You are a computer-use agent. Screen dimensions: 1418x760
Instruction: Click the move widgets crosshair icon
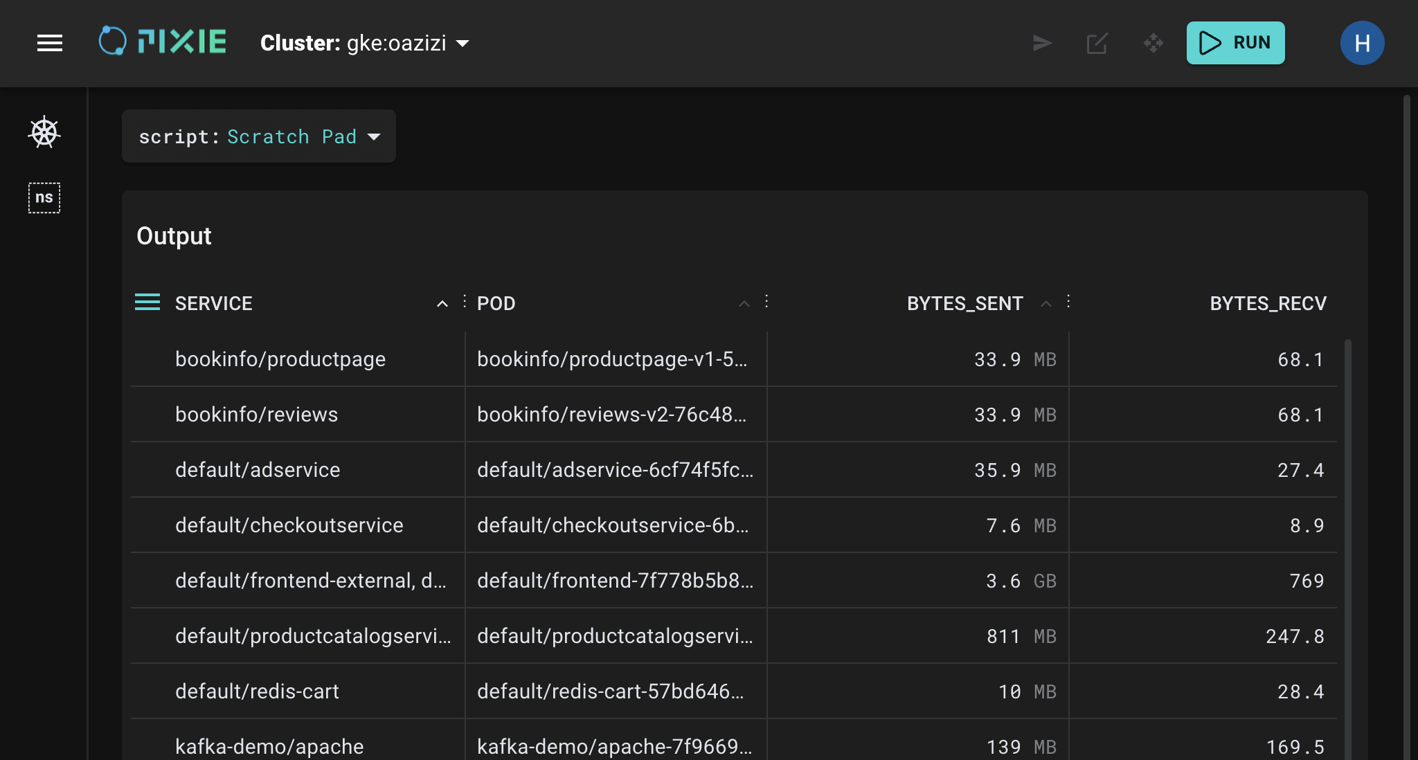click(1153, 43)
